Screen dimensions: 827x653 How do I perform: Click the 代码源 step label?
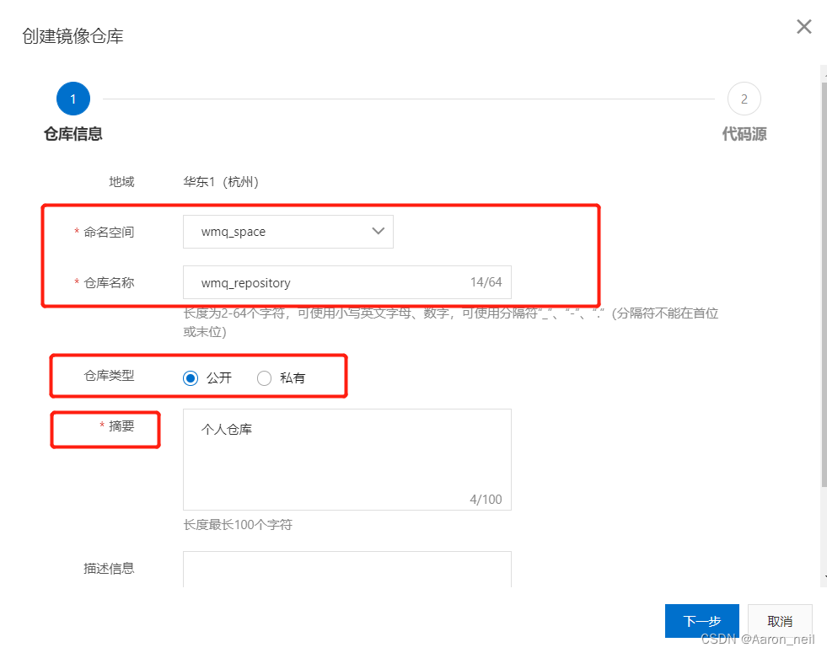(744, 134)
